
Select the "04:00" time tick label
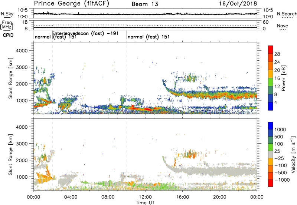click(x=71, y=197)
